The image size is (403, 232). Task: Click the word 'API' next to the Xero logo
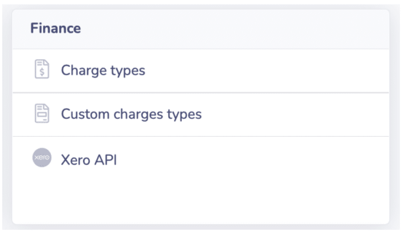coord(106,160)
